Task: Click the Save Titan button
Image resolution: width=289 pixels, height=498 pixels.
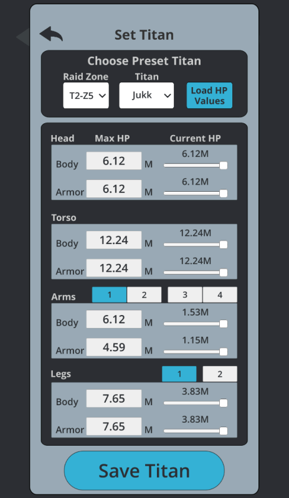Action: pyautogui.click(x=144, y=471)
